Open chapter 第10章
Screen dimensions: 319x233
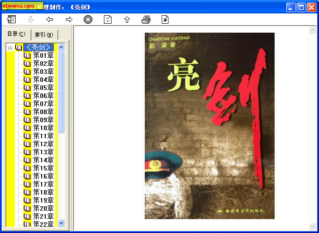(43, 128)
